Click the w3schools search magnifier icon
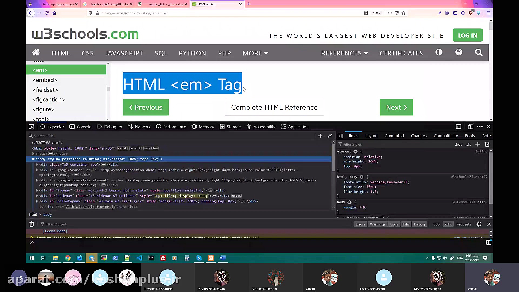The image size is (519, 292). tap(478, 52)
